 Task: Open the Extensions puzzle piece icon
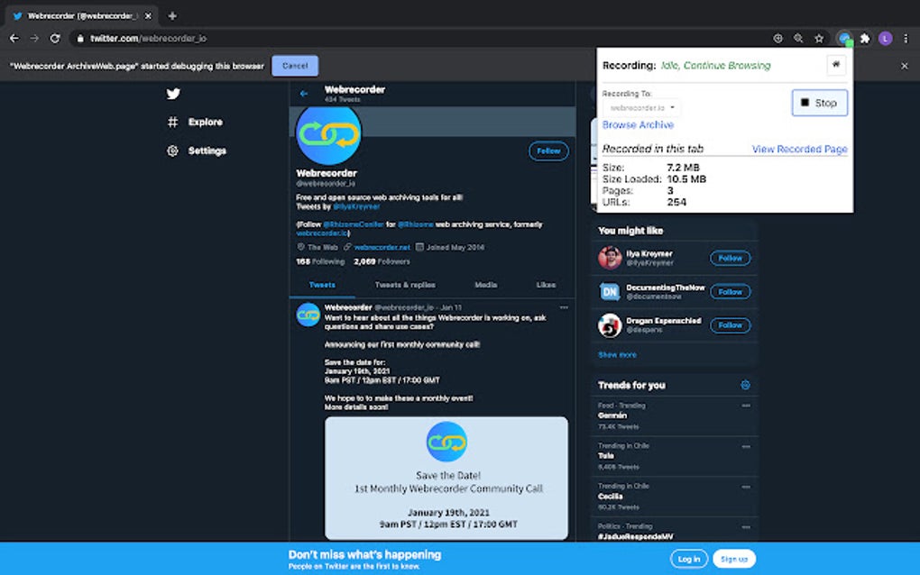(x=863, y=39)
